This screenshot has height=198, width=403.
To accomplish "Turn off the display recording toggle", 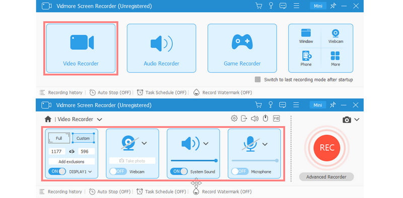I will 57,171.
